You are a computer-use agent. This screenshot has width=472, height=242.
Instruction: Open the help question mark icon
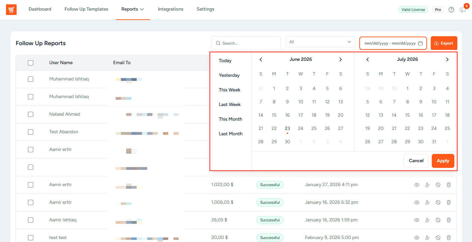[x=451, y=10]
